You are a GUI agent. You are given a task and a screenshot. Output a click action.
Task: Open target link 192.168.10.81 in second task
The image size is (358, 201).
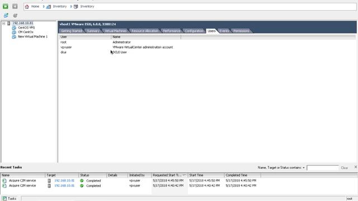pyautogui.click(x=64, y=186)
